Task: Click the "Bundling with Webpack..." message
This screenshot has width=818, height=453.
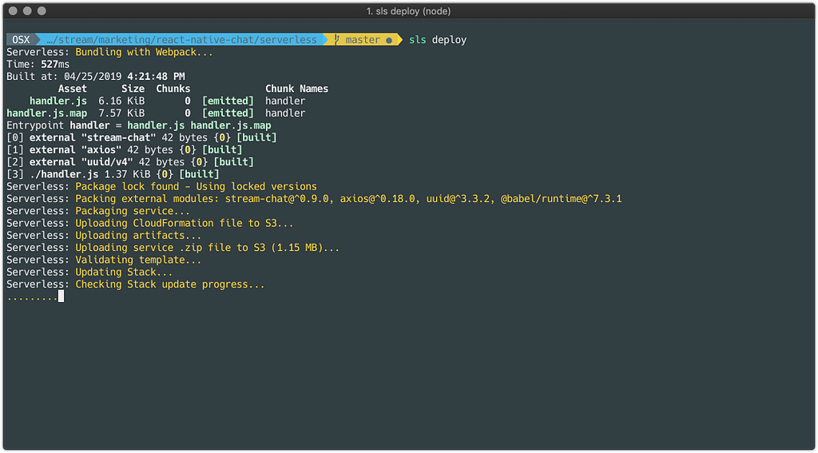Action: click(145, 52)
